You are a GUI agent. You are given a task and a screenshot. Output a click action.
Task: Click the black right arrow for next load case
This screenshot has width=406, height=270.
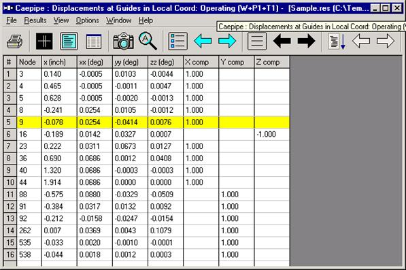pos(307,41)
